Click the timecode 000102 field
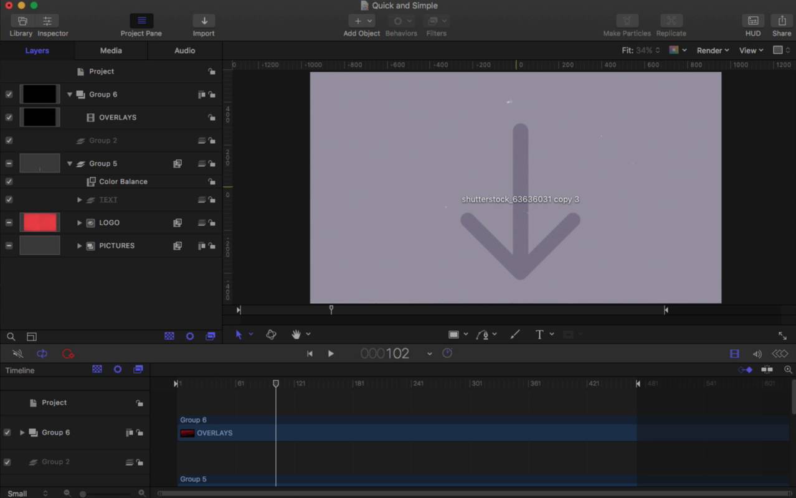The width and height of the screenshot is (796, 498). [385, 354]
